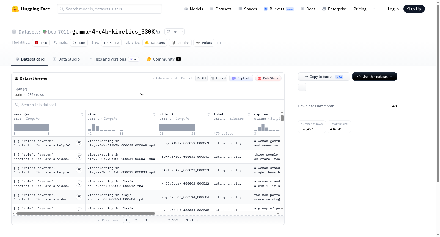Expand the Split train dropdown
The width and height of the screenshot is (440, 237).
[x=79, y=92]
